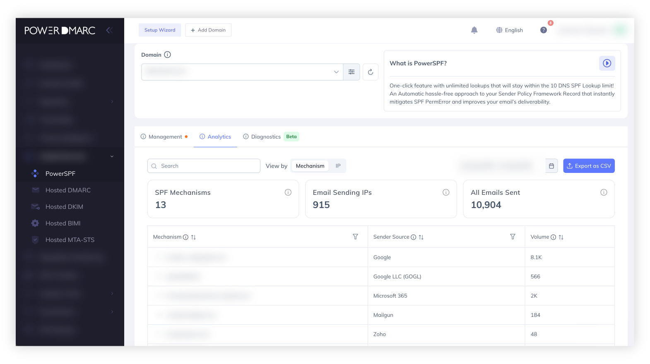Open the help question mark icon
Screen dimensions: 650x364
(x=544, y=30)
